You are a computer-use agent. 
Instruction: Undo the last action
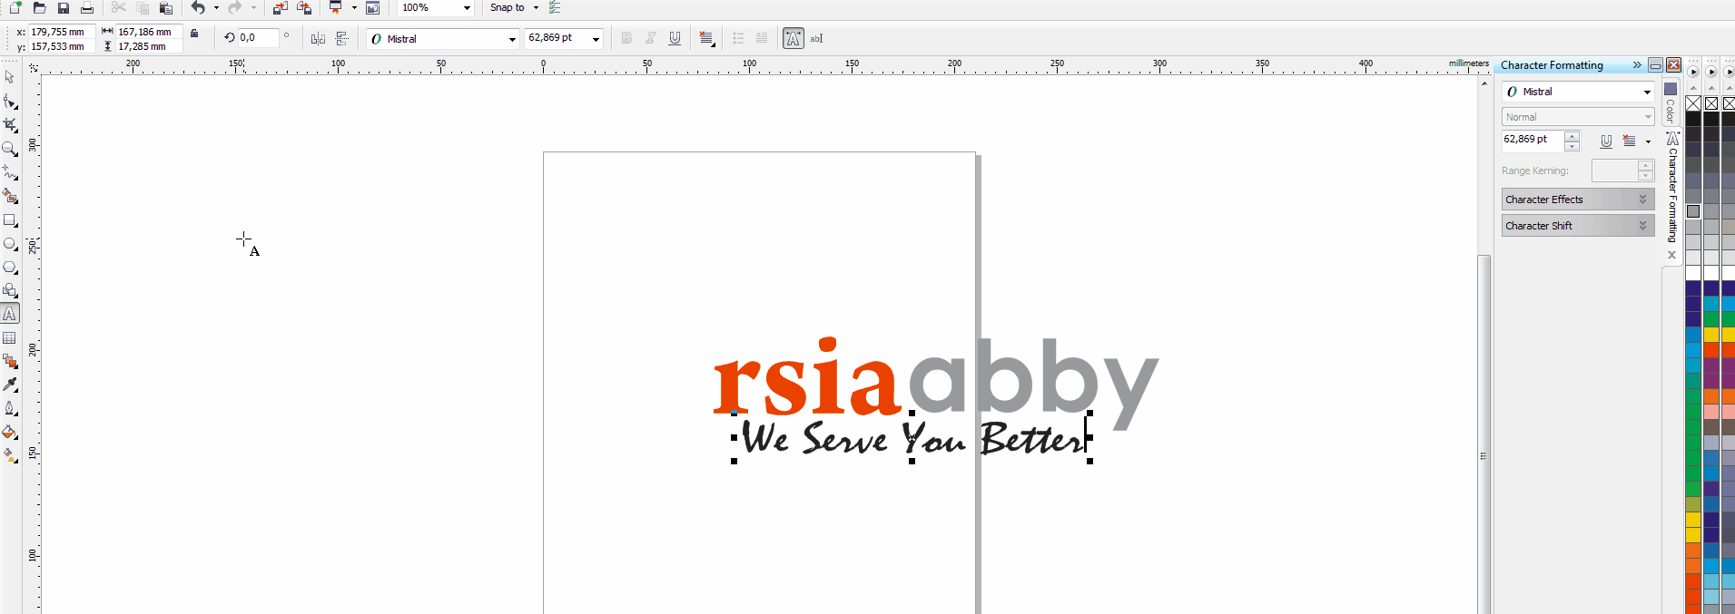tap(198, 7)
